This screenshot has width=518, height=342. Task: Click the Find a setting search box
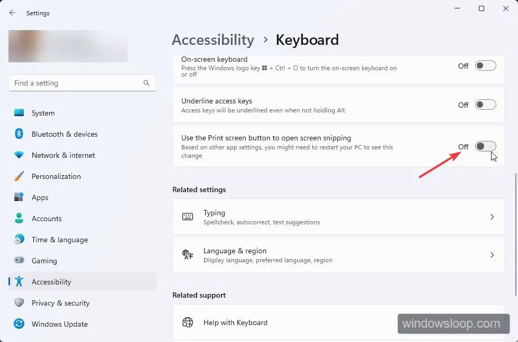[82, 83]
